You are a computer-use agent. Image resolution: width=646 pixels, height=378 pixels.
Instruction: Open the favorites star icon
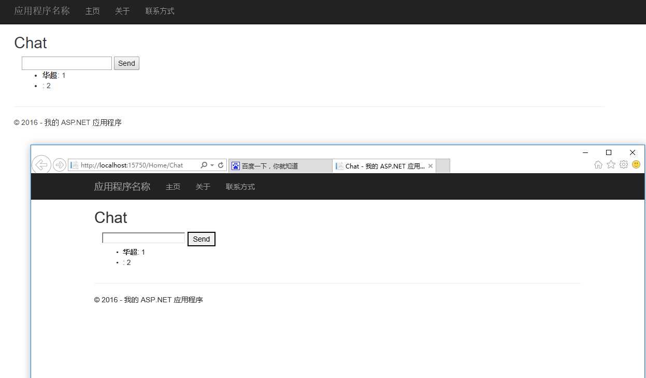611,164
